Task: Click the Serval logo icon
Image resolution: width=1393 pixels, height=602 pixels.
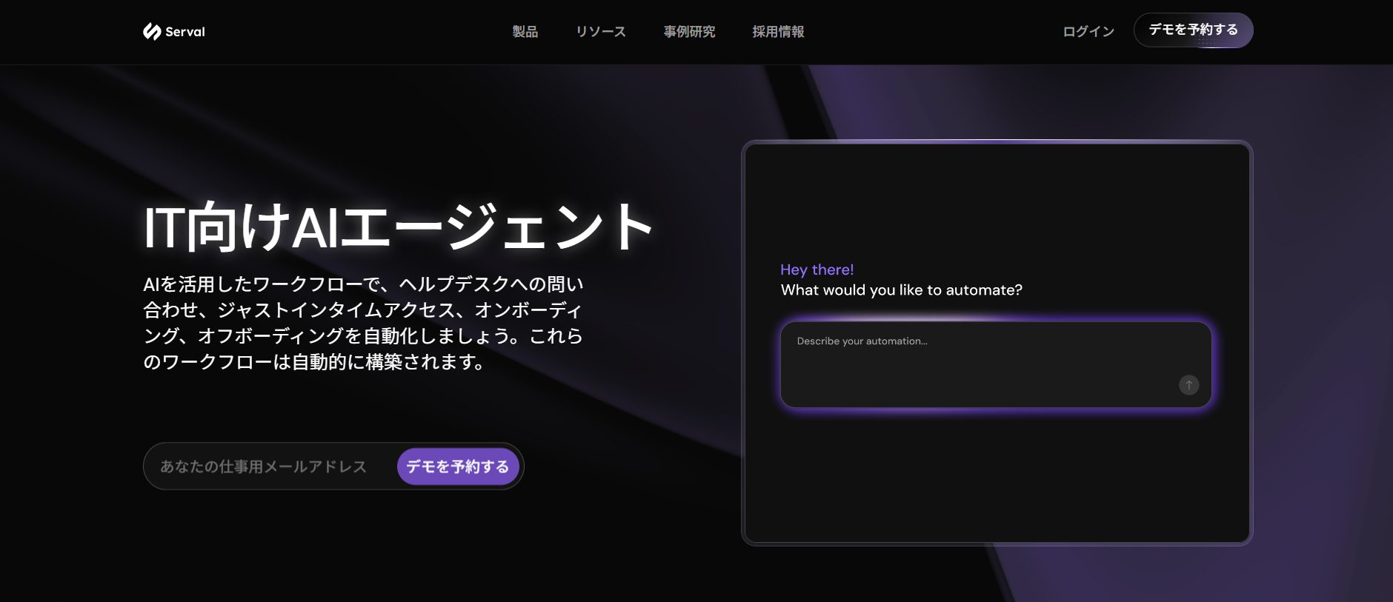Action: point(152,31)
